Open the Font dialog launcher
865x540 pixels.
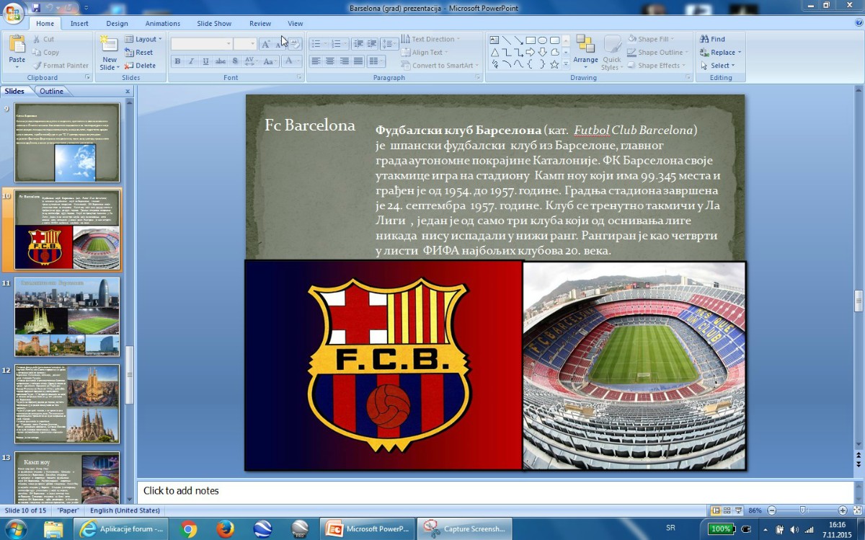(299, 77)
